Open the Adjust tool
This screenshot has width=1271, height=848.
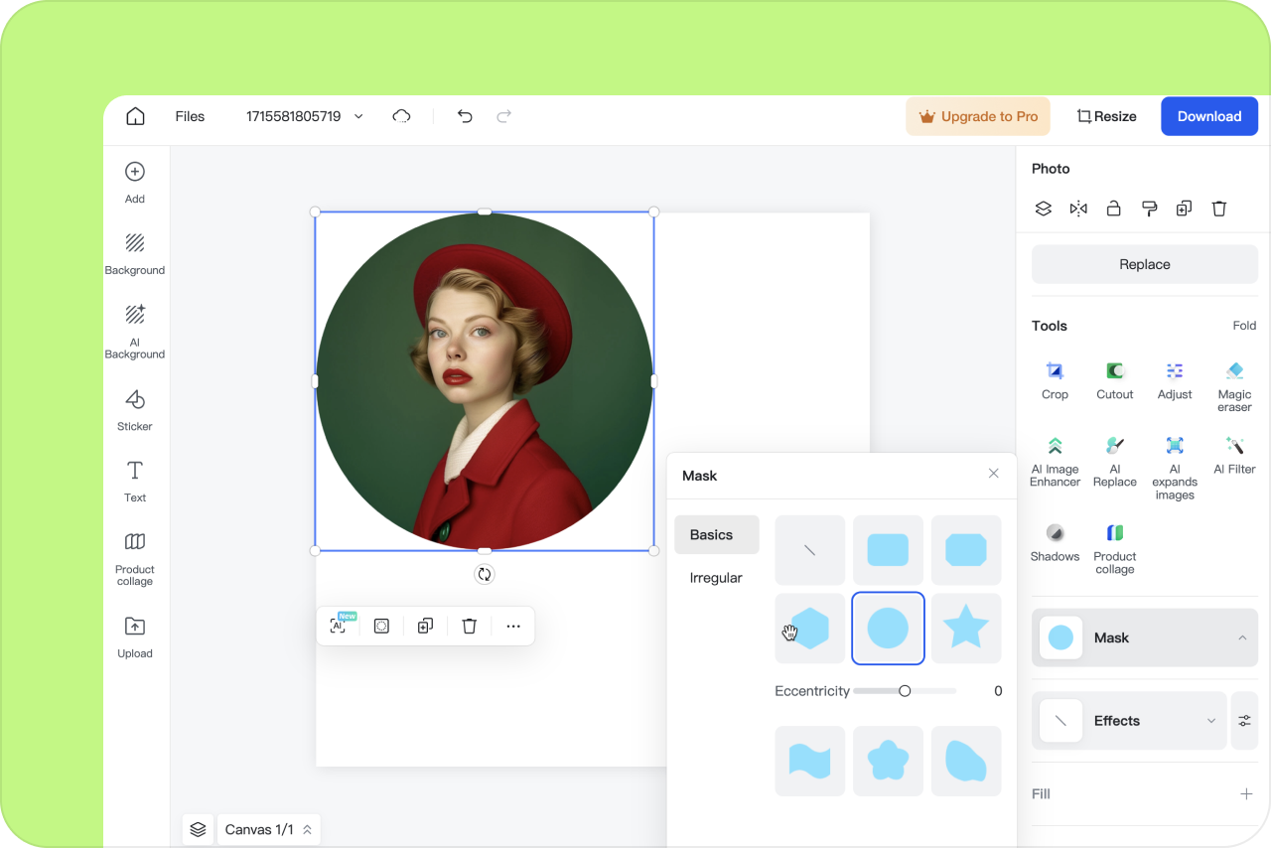tap(1175, 380)
